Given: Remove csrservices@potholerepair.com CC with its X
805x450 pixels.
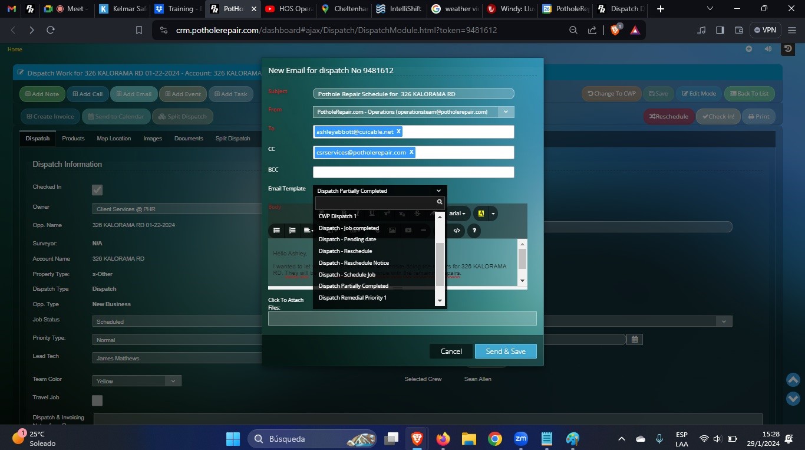Looking at the screenshot, I should point(411,152).
